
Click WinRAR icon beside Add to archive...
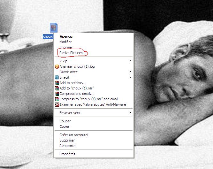[x=57, y=83]
